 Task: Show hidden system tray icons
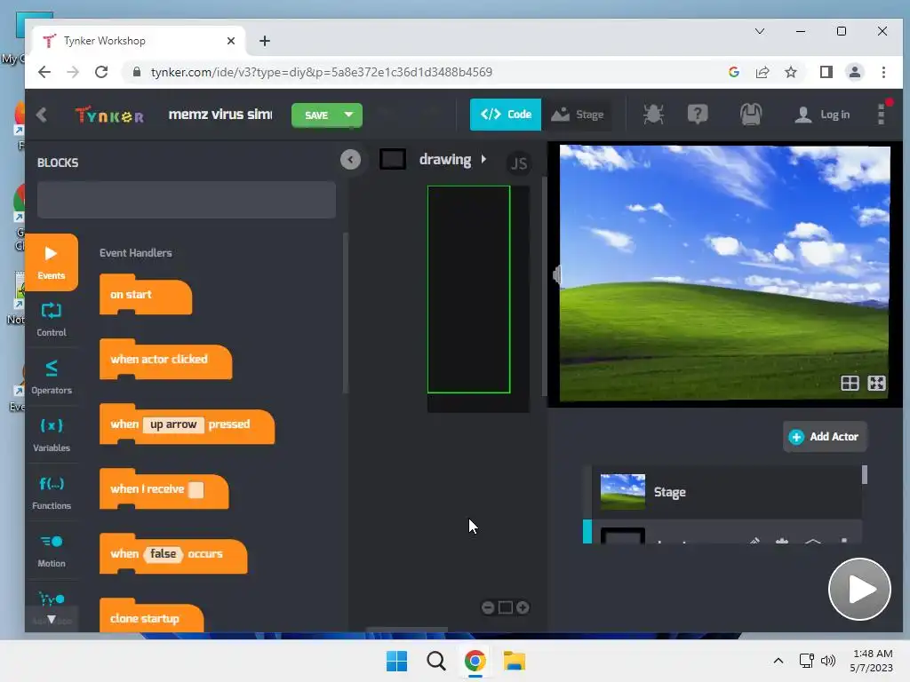tap(778, 661)
